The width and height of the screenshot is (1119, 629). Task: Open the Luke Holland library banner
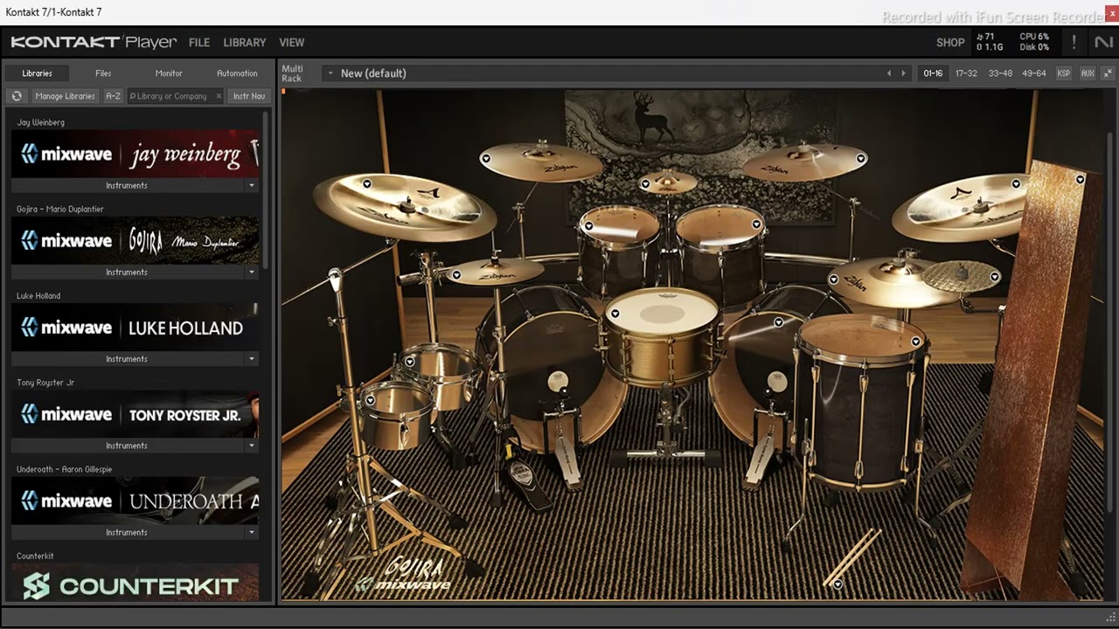click(x=136, y=327)
